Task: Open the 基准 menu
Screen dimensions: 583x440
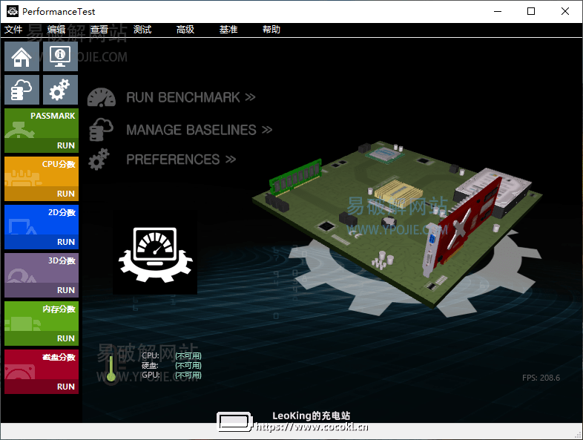Action: point(228,30)
